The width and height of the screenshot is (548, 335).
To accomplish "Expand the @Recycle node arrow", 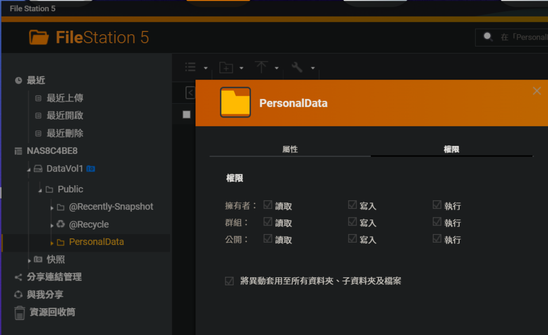I will pyautogui.click(x=52, y=225).
